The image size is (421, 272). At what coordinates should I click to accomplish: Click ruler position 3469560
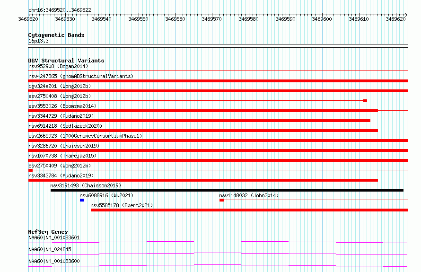pos(175,19)
